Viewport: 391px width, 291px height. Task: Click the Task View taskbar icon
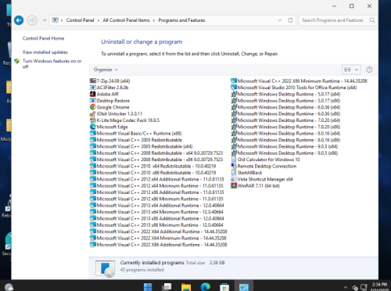(167, 287)
